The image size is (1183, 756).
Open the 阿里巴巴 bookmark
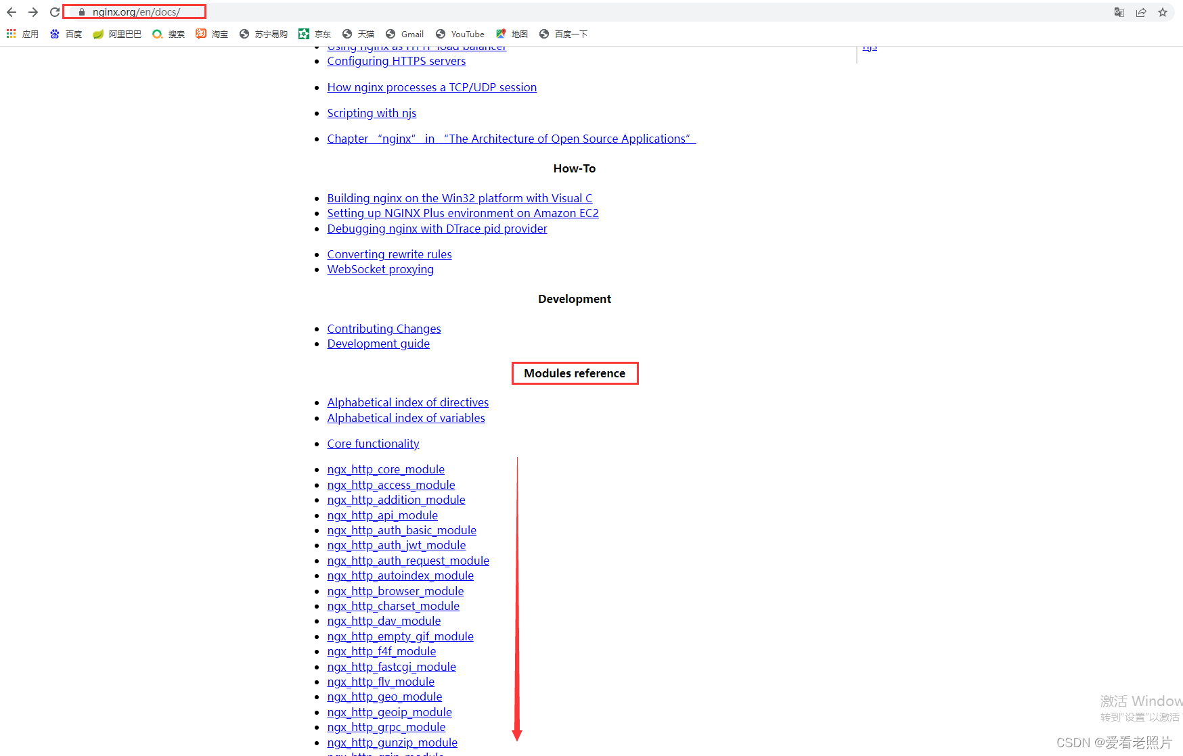click(x=117, y=34)
